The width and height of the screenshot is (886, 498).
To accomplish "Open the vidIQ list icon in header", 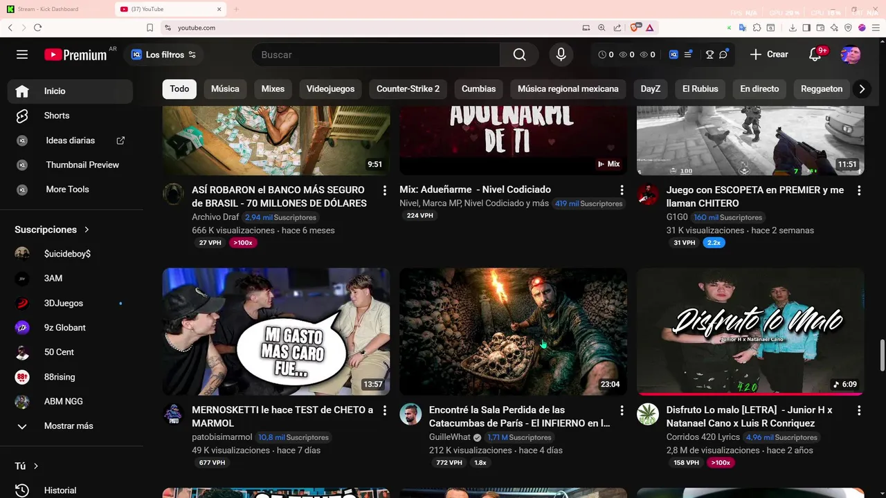I will click(x=688, y=55).
